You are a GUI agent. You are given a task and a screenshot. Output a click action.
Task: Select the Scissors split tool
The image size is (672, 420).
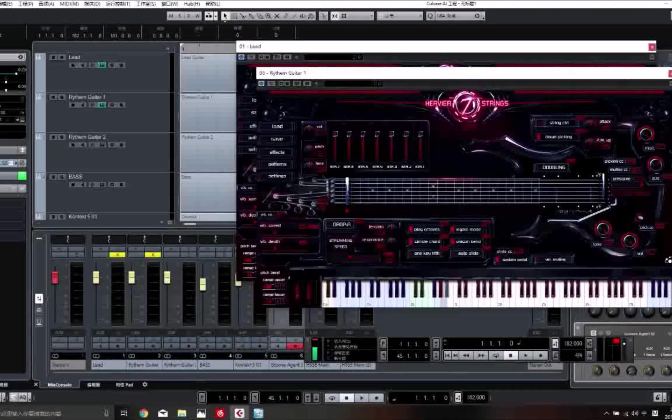coord(243,16)
